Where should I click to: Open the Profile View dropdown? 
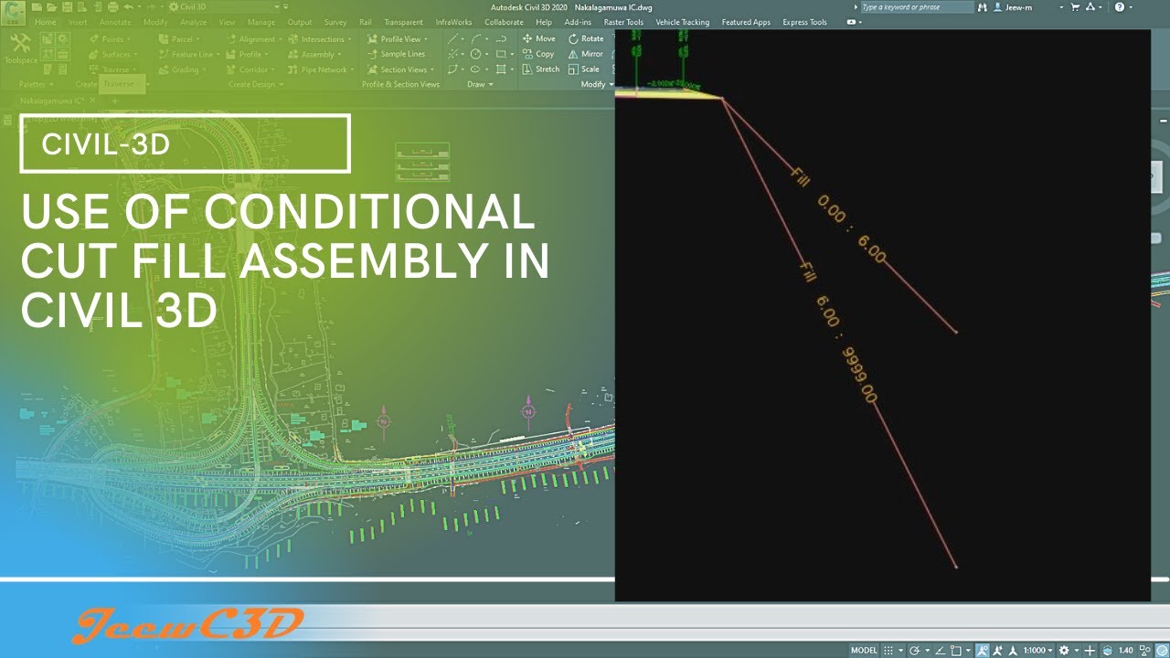[398, 39]
